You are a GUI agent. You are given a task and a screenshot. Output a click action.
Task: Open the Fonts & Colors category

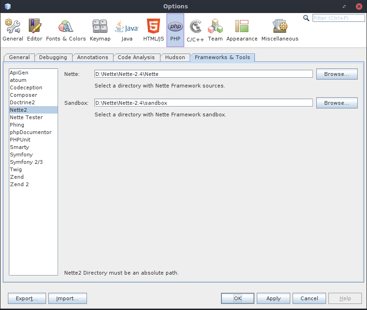tap(66, 30)
